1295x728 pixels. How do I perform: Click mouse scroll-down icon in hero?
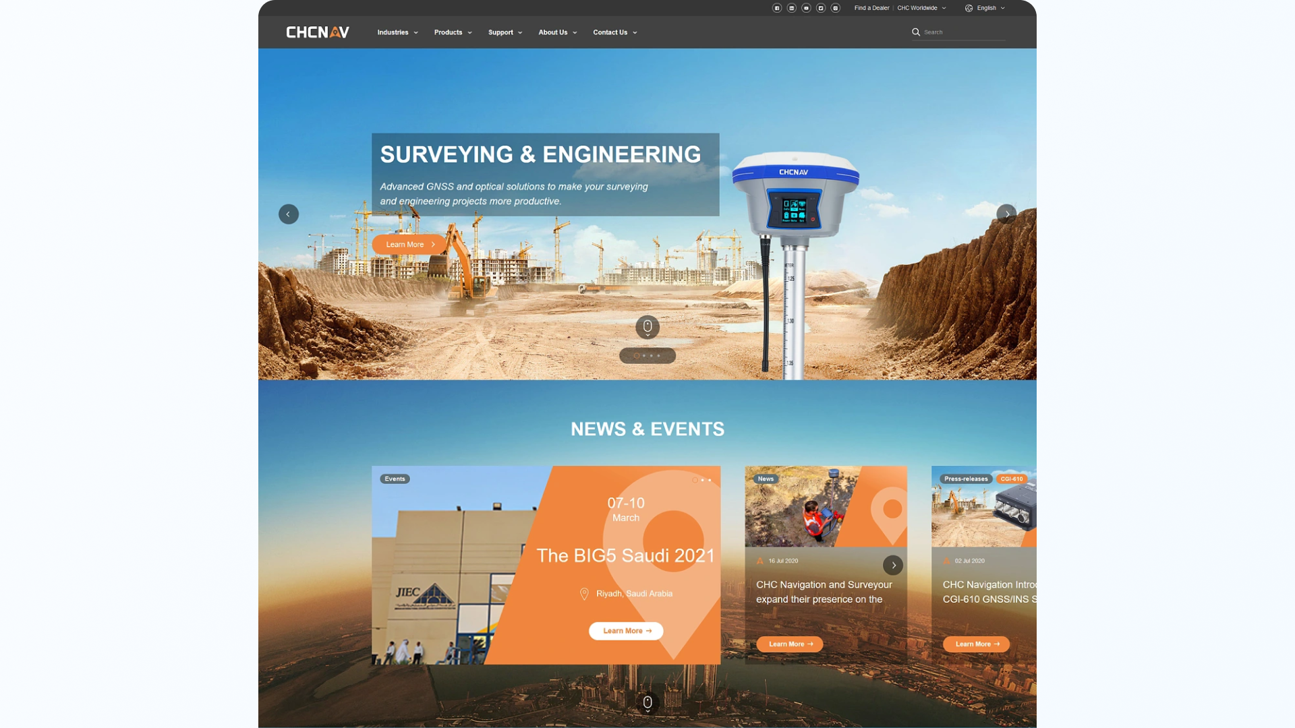pos(647,327)
